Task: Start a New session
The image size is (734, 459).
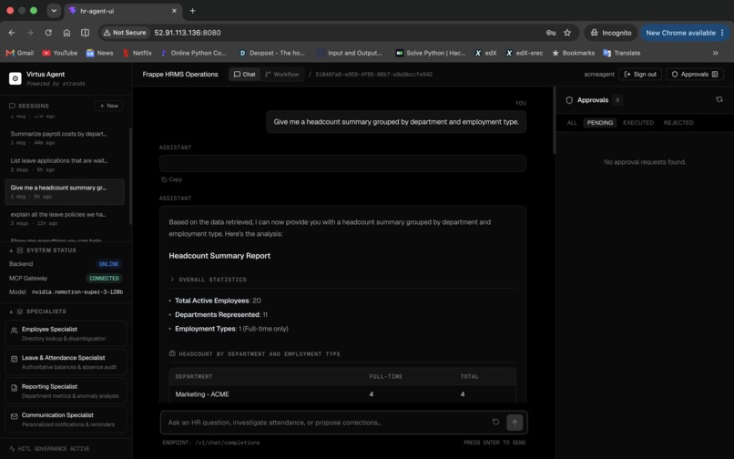Action: (108, 106)
